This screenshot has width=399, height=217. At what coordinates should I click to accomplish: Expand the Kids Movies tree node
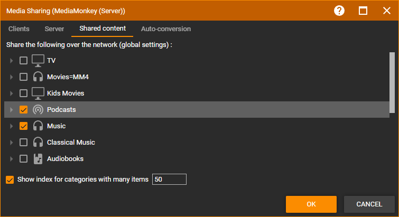(12, 93)
